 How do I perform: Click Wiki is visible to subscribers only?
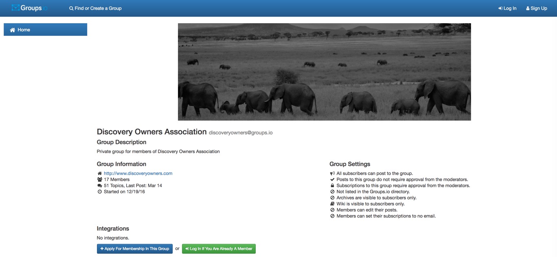pyautogui.click(x=371, y=204)
